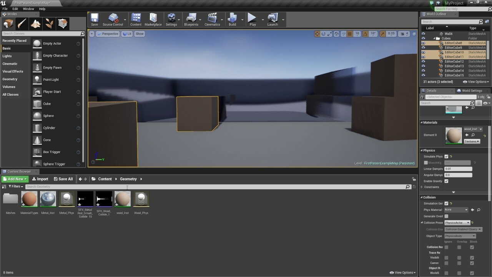Click the Save All button in Content Browser

[x=63, y=179]
